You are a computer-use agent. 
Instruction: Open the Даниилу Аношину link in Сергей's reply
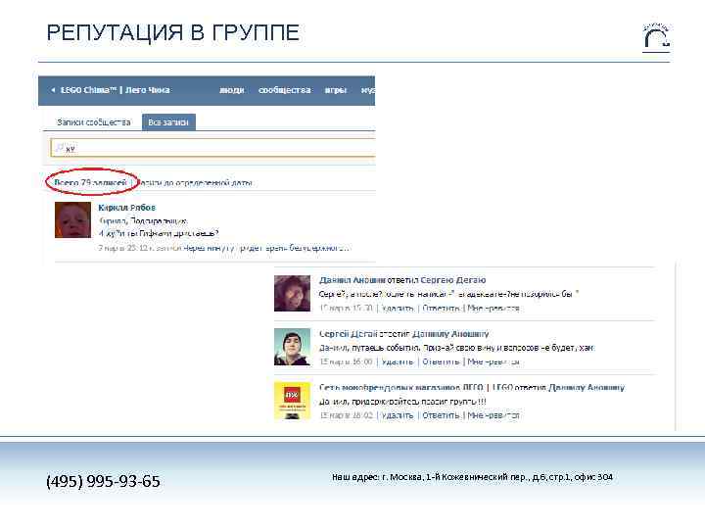pyautogui.click(x=450, y=334)
